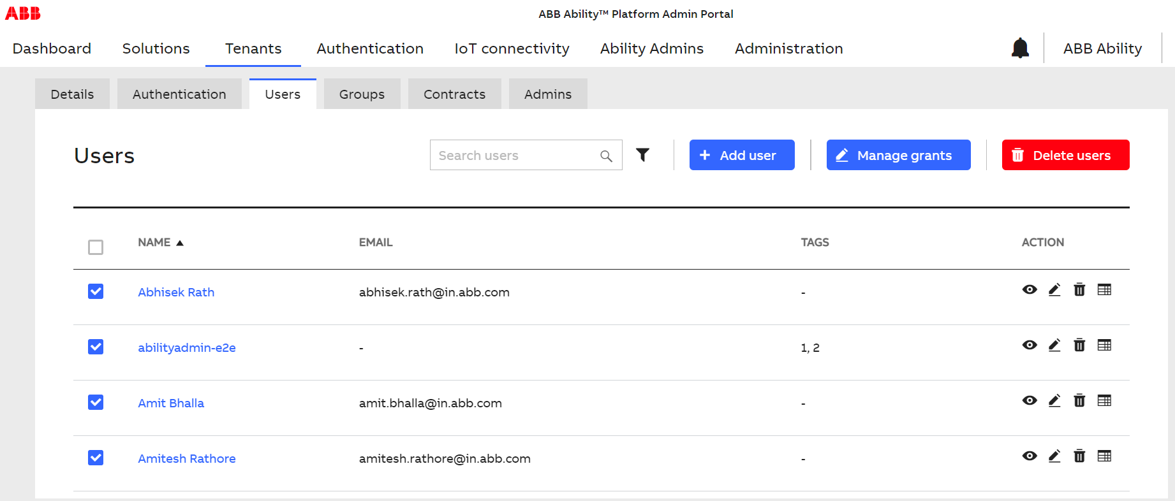This screenshot has height=501, width=1175.
Task: Switch to the Details tab
Action: tap(72, 94)
